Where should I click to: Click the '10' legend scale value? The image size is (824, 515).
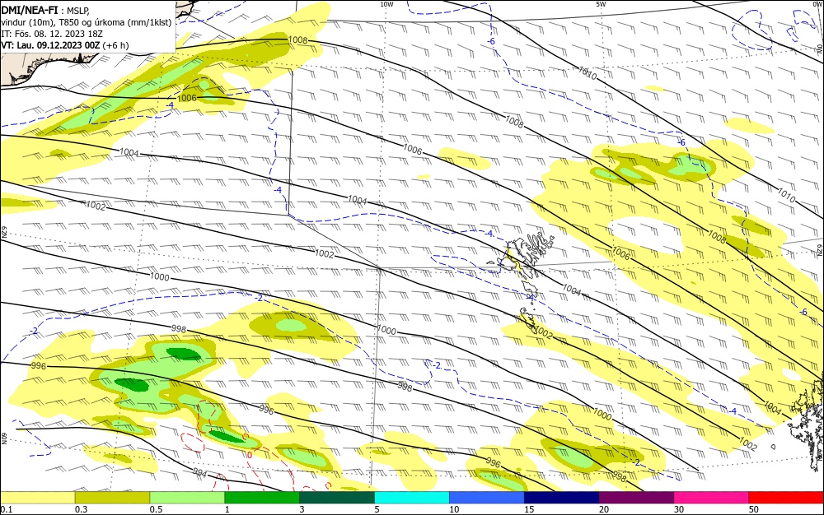(x=454, y=509)
